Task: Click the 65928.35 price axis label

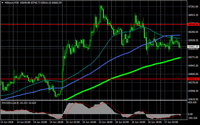Action: [x=193, y=40]
